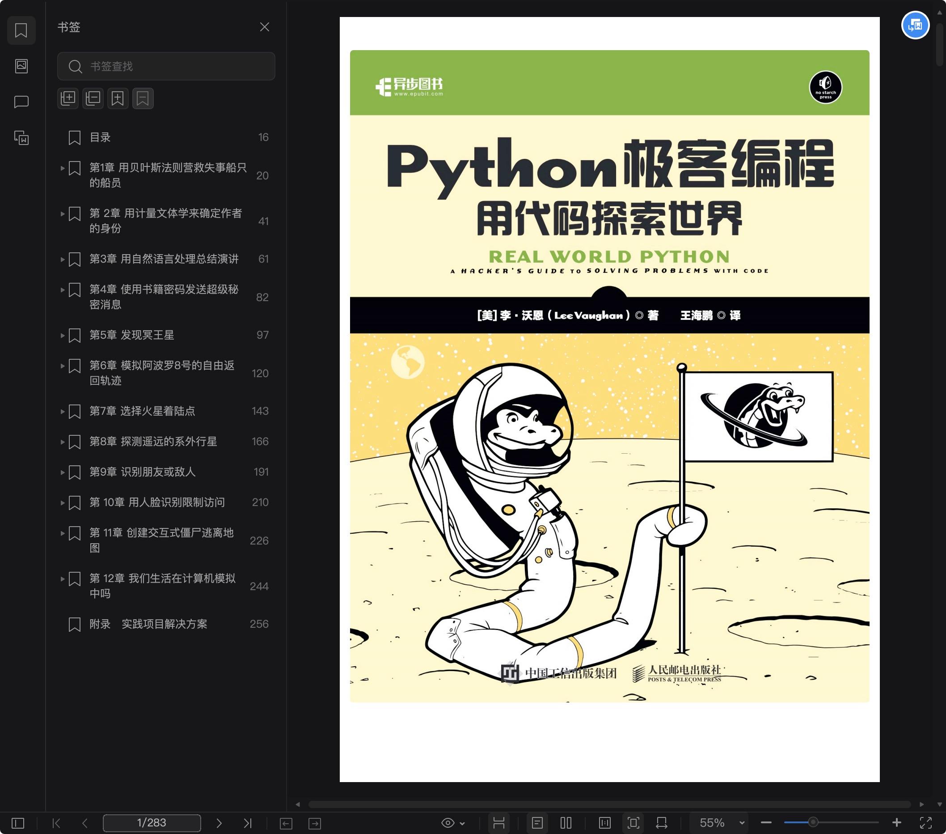Expand 第4章 使用书籍密码发送超级秘密消息

pyautogui.click(x=62, y=290)
